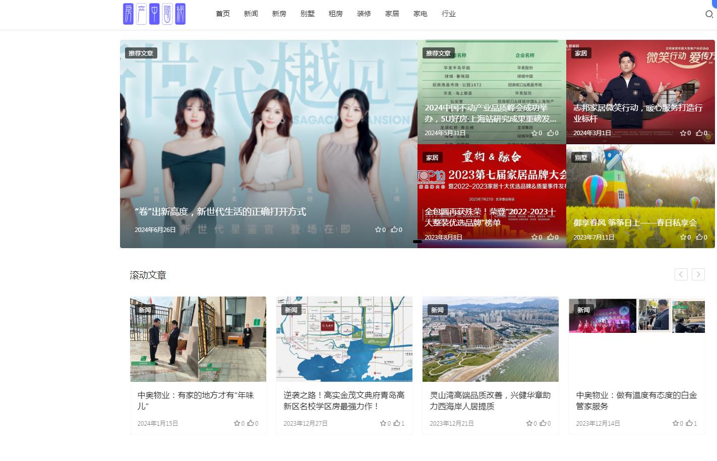Screen dimensions: 717x461
Task: Open the 新闻 navigation item
Action: (251, 14)
